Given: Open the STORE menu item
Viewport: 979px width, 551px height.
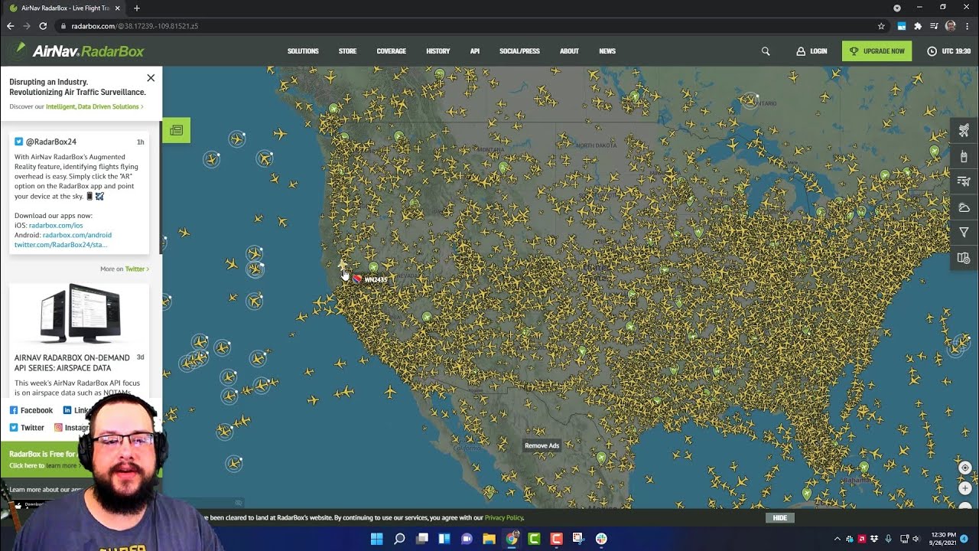Looking at the screenshot, I should [347, 51].
